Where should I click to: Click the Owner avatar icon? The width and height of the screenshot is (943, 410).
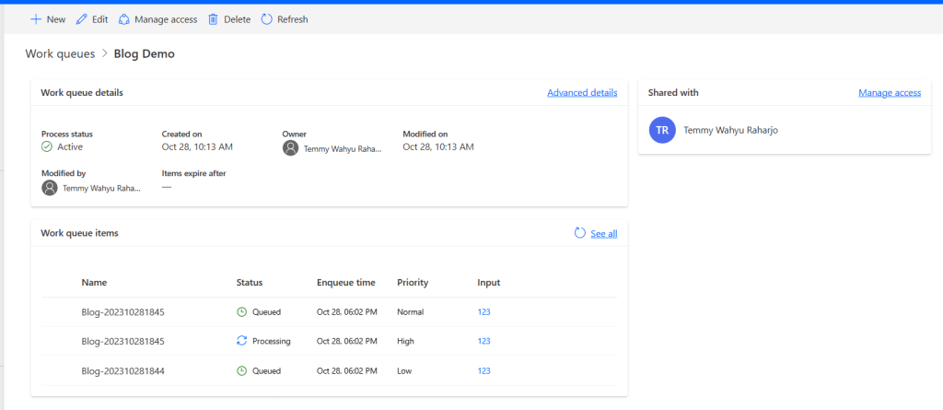click(x=290, y=148)
